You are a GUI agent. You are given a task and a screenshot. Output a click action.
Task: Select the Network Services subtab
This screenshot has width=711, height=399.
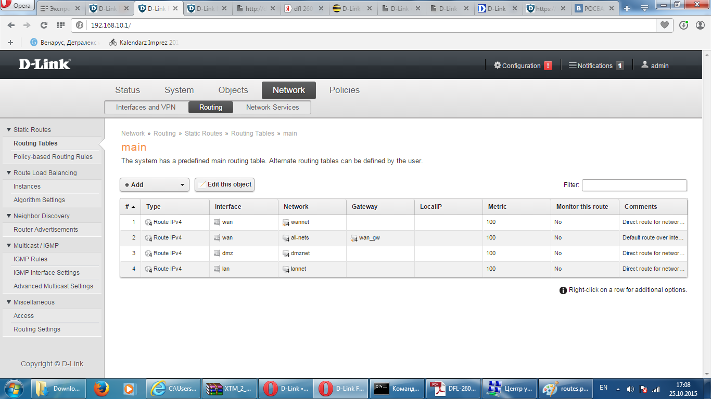click(x=273, y=107)
